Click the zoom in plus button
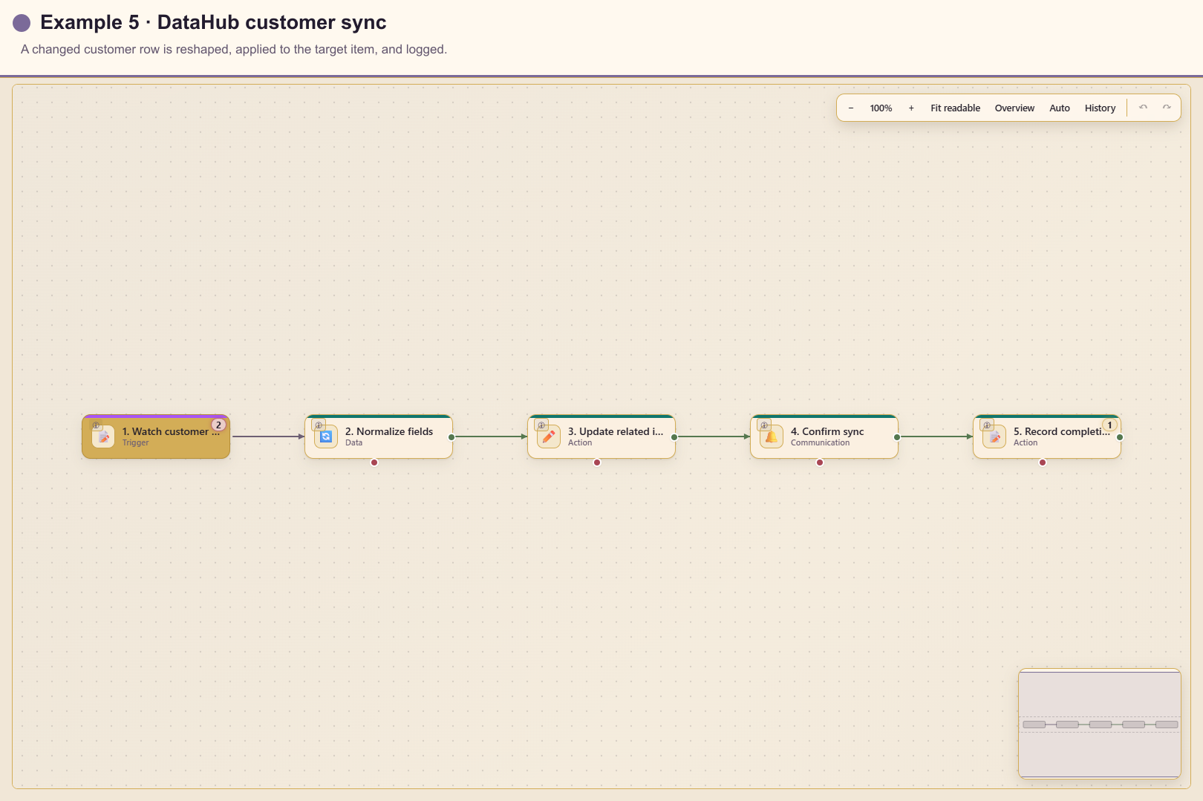 coord(911,108)
